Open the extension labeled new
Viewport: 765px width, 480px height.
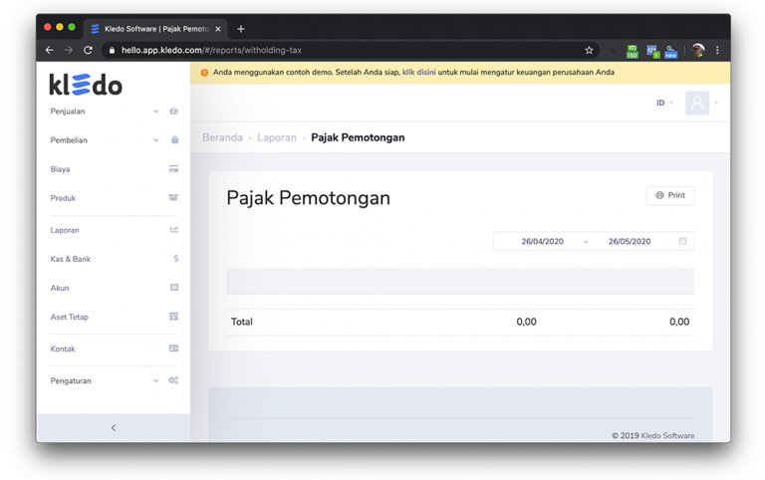click(x=670, y=51)
